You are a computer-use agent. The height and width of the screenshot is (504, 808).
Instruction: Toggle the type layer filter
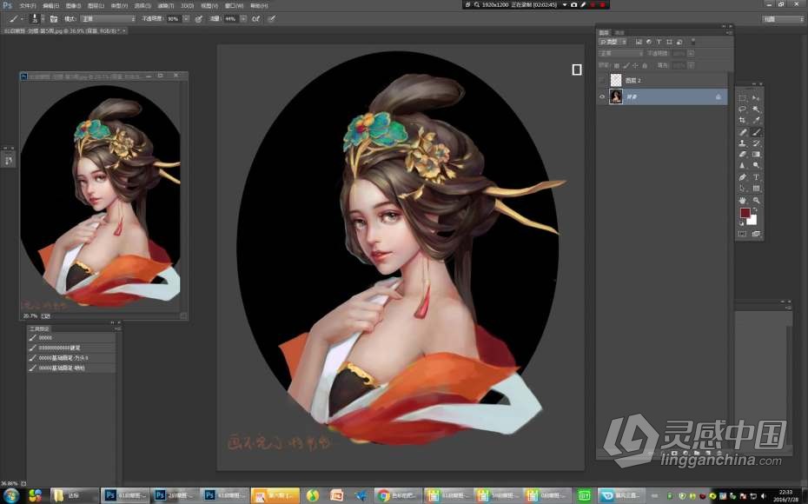tap(659, 42)
